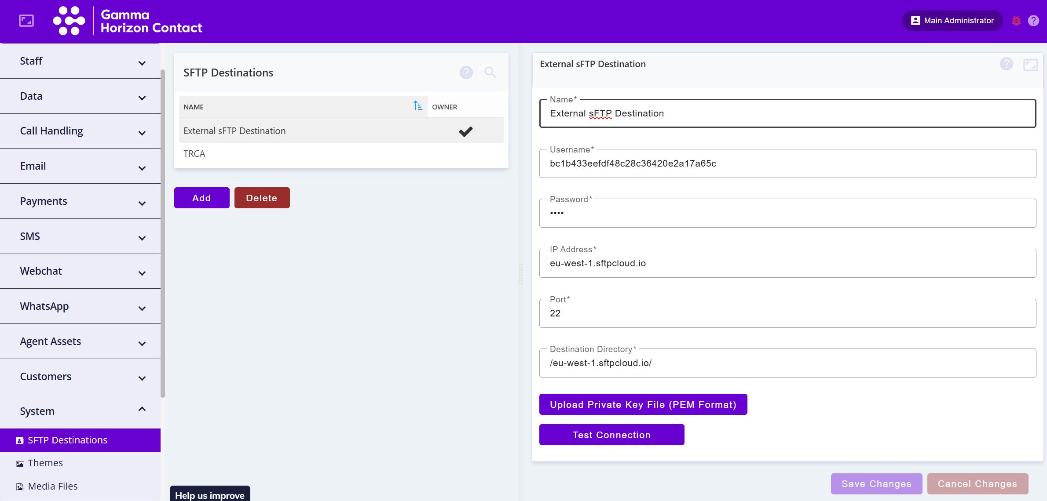The image size is (1047, 501).
Task: Click help icon in External sFTP Destination panel
Action: click(1006, 64)
